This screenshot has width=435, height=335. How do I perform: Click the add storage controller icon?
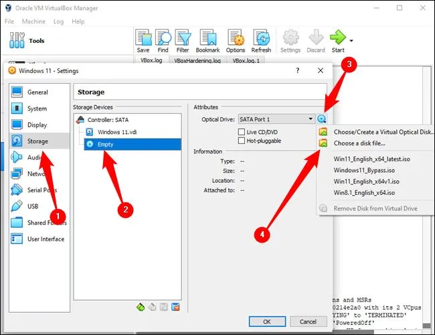pos(140,307)
